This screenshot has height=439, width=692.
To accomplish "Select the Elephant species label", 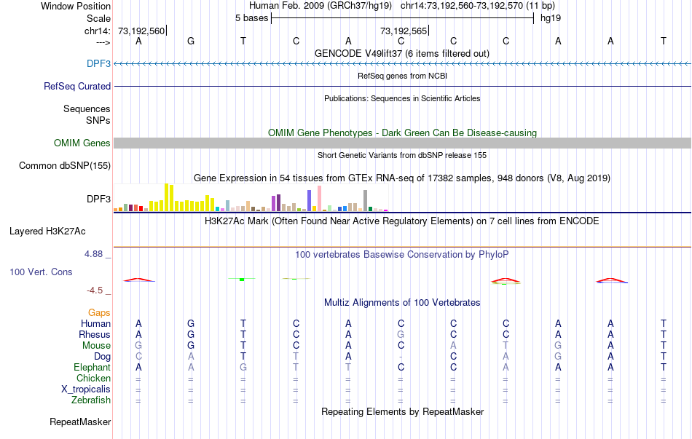I will pyautogui.click(x=93, y=367).
